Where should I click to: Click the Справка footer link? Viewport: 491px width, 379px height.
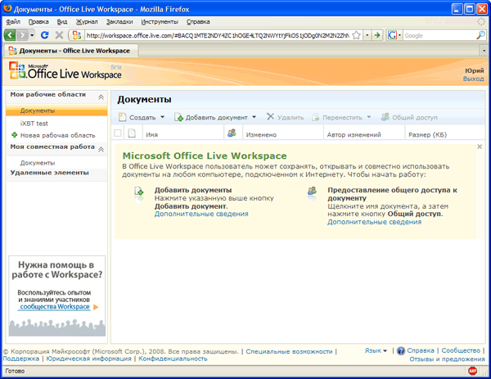click(421, 350)
